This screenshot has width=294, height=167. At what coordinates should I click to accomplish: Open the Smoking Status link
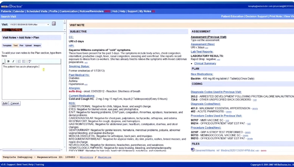coord(79,66)
